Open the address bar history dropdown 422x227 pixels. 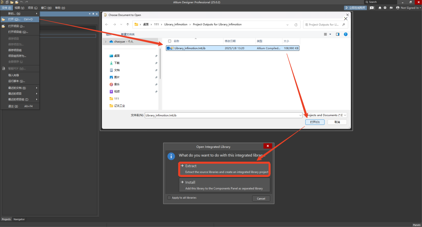288,25
